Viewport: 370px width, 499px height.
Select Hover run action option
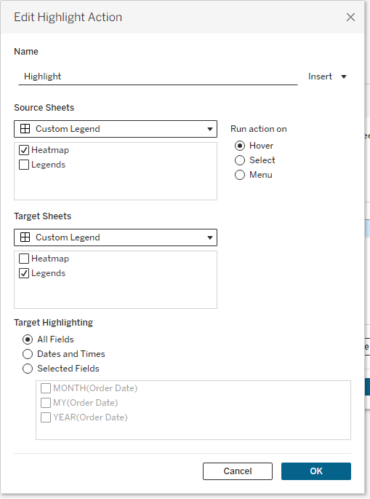[240, 146]
